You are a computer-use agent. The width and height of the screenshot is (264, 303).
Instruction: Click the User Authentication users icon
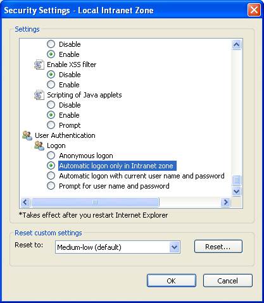27,135
